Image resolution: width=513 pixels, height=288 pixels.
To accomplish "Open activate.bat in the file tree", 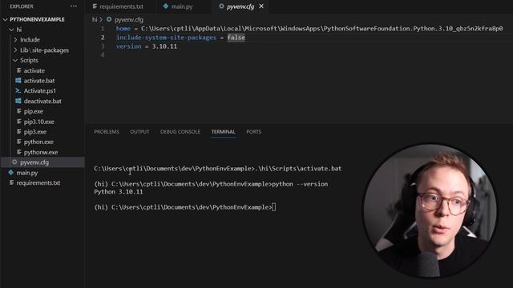I will tap(39, 81).
